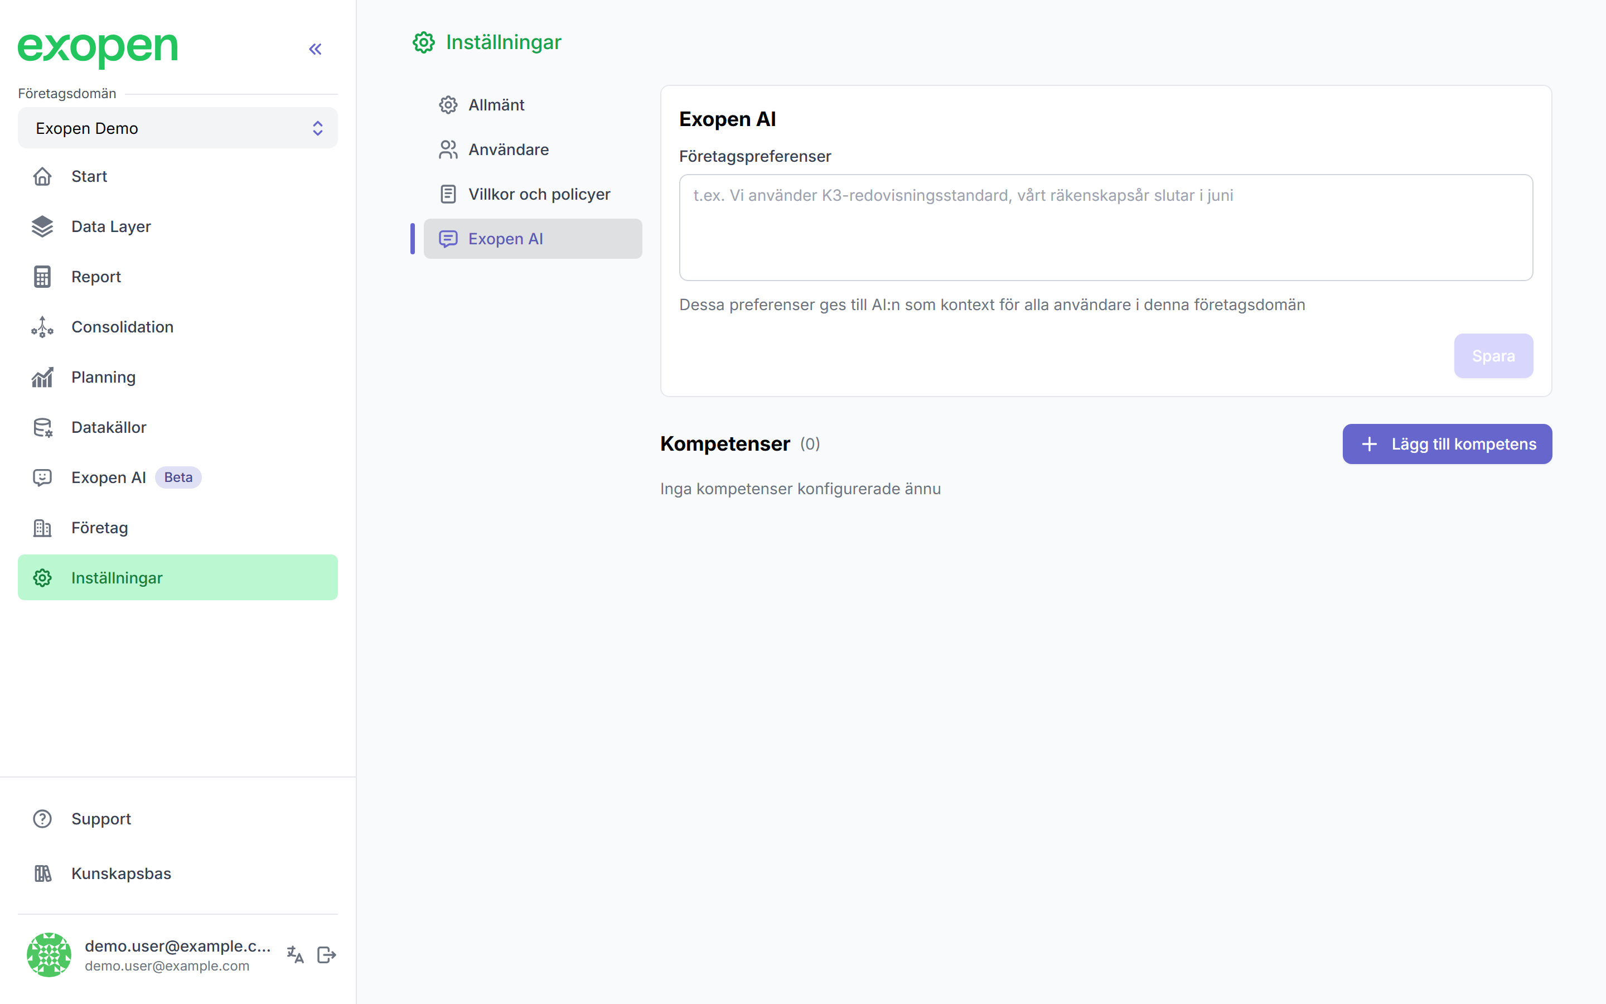Image resolution: width=1606 pixels, height=1004 pixels.
Task: Click the demo.user@example.com account name
Action: click(x=178, y=945)
